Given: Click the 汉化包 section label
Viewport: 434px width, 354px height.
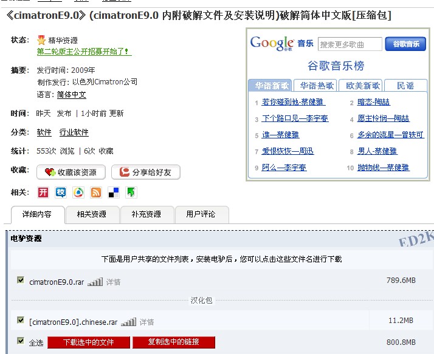Looking at the screenshot, I should point(201,301).
